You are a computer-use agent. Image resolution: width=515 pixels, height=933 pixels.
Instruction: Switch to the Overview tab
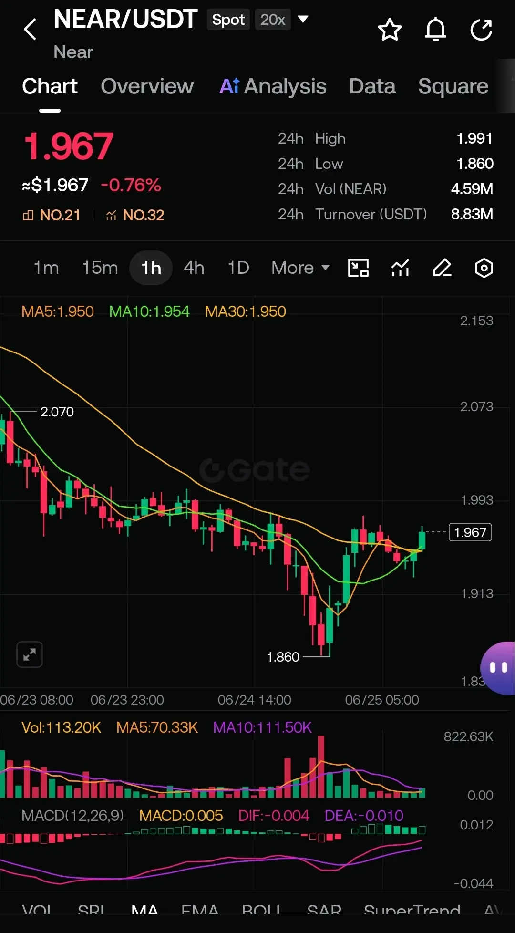147,86
